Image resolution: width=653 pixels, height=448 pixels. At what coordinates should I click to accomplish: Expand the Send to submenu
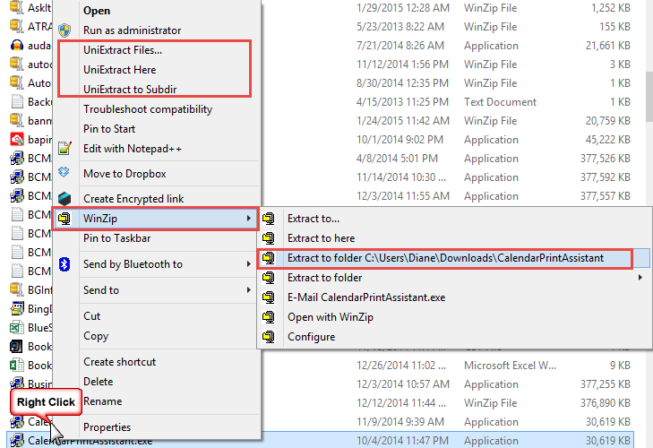click(x=248, y=290)
